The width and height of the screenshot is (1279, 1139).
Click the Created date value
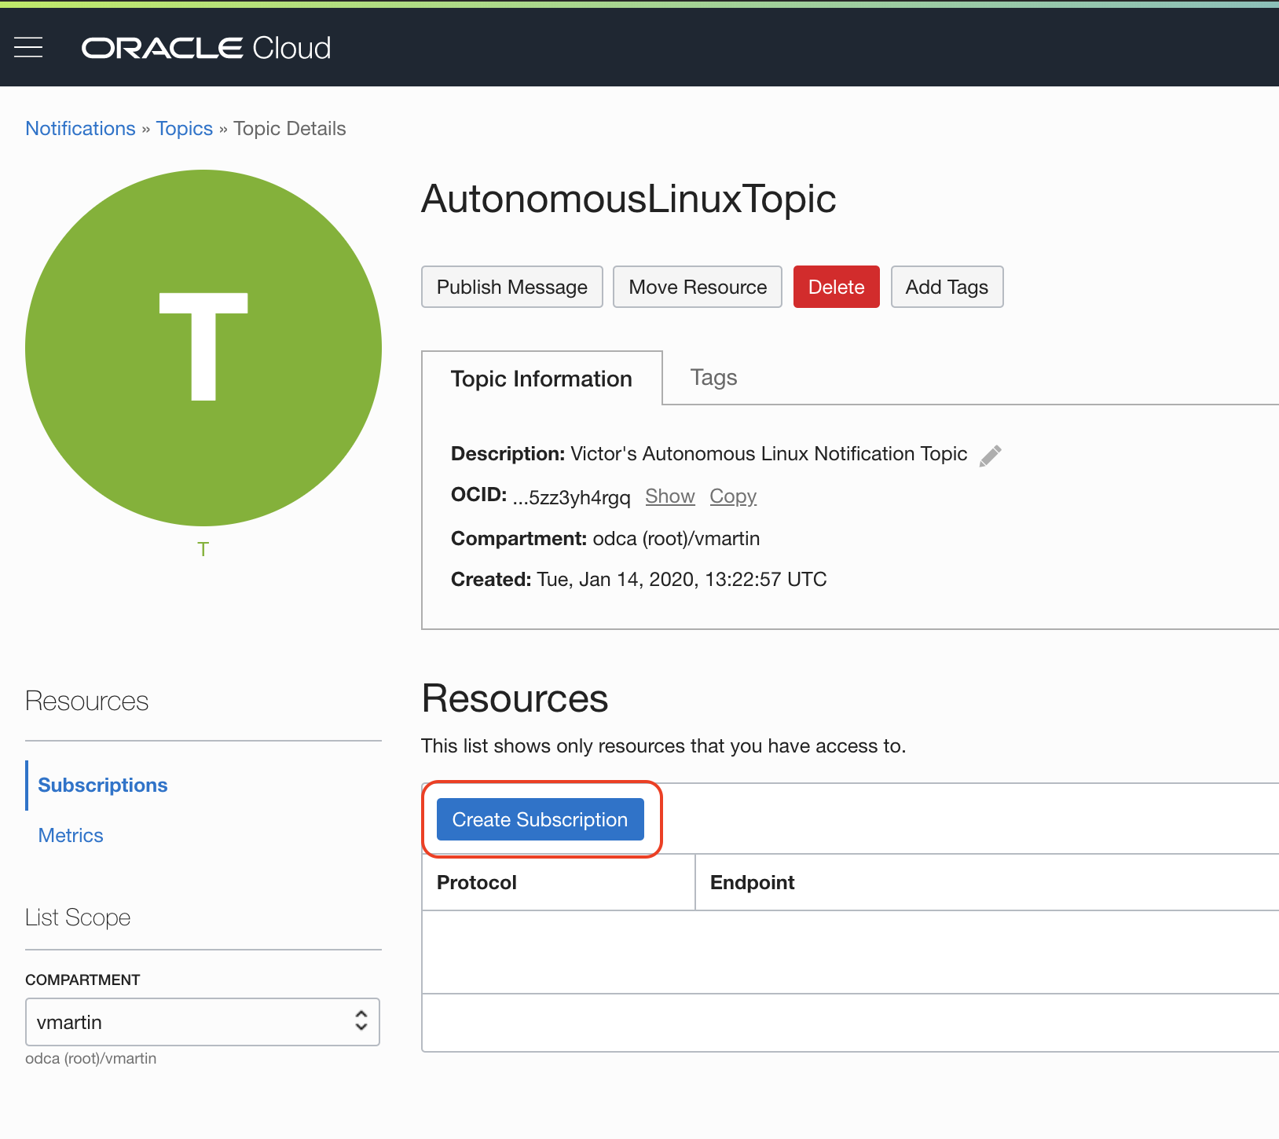click(x=682, y=580)
